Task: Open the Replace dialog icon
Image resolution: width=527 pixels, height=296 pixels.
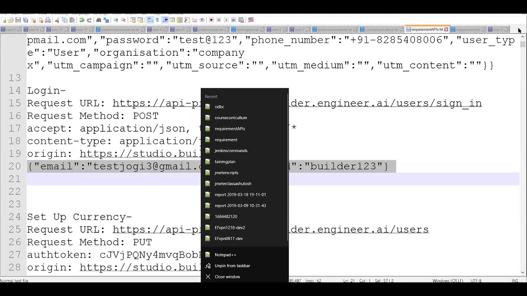Action: [106, 20]
